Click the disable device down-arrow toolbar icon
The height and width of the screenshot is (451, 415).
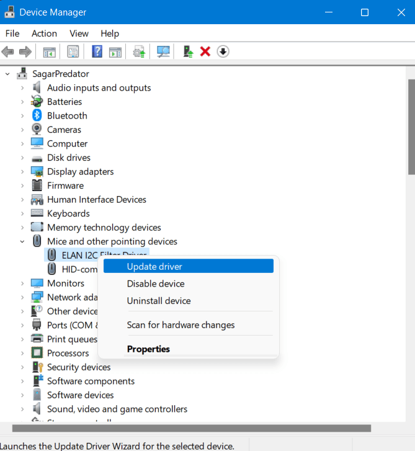point(223,51)
